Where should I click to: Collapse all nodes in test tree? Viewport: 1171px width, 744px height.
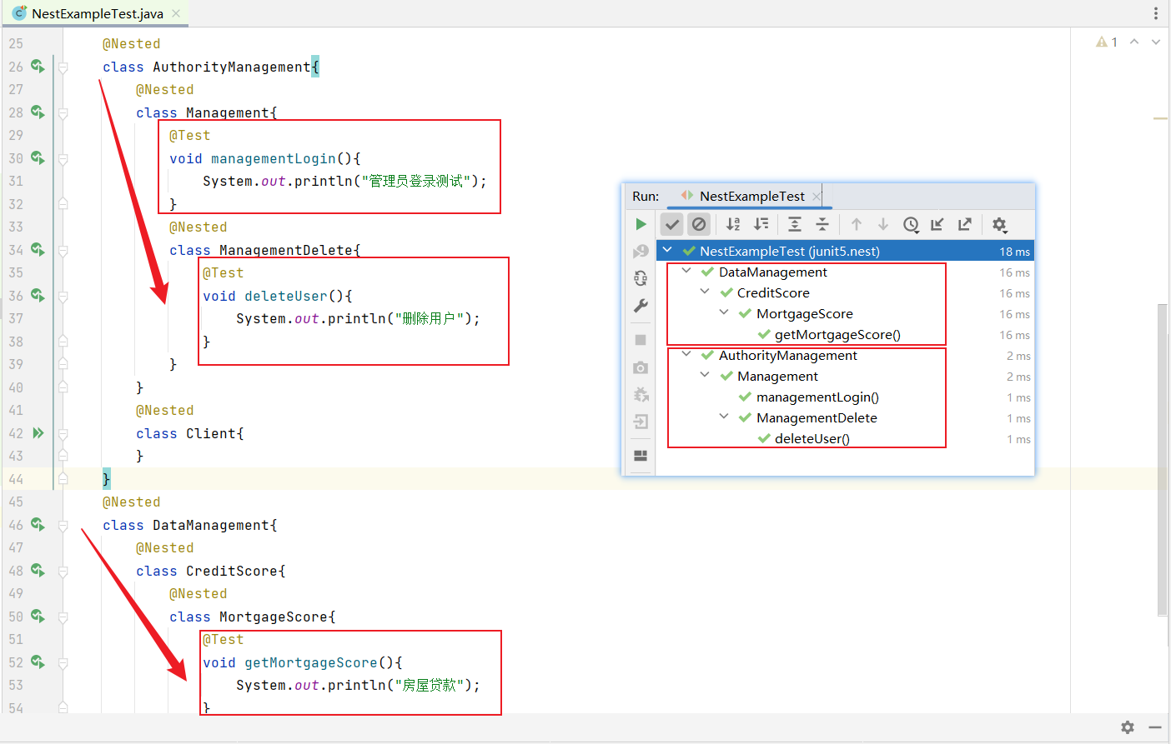pyautogui.click(x=822, y=224)
